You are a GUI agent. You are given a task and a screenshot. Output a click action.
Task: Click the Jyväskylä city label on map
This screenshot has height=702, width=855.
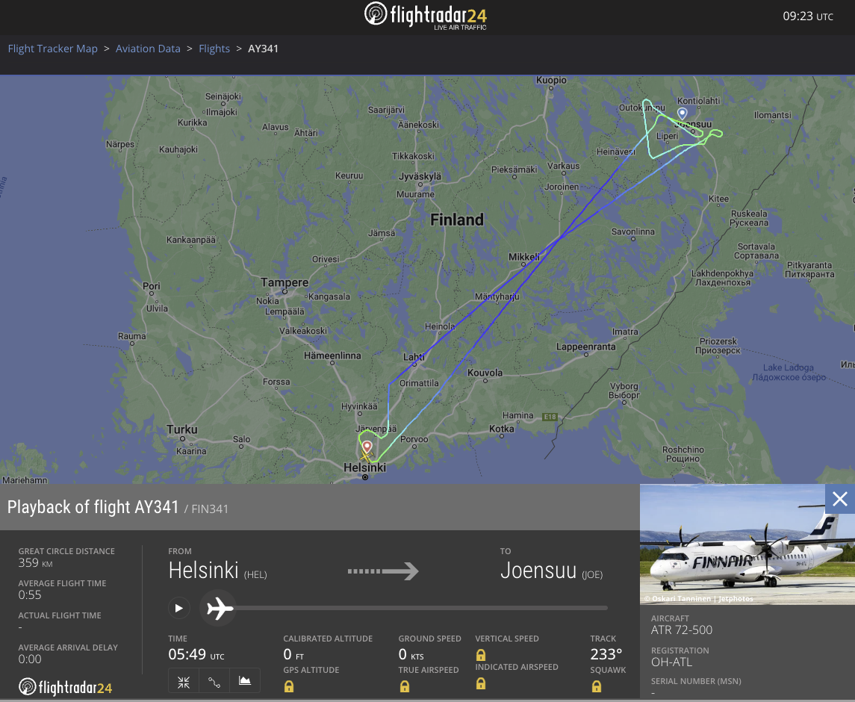[x=420, y=177]
